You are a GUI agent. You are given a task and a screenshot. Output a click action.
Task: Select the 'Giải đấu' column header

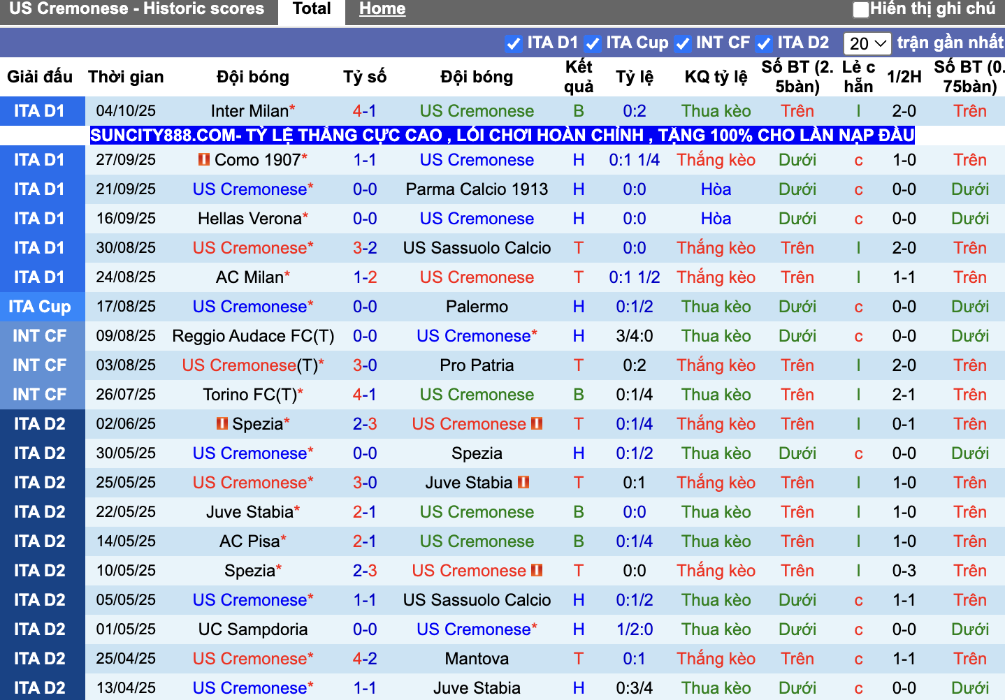click(x=40, y=77)
